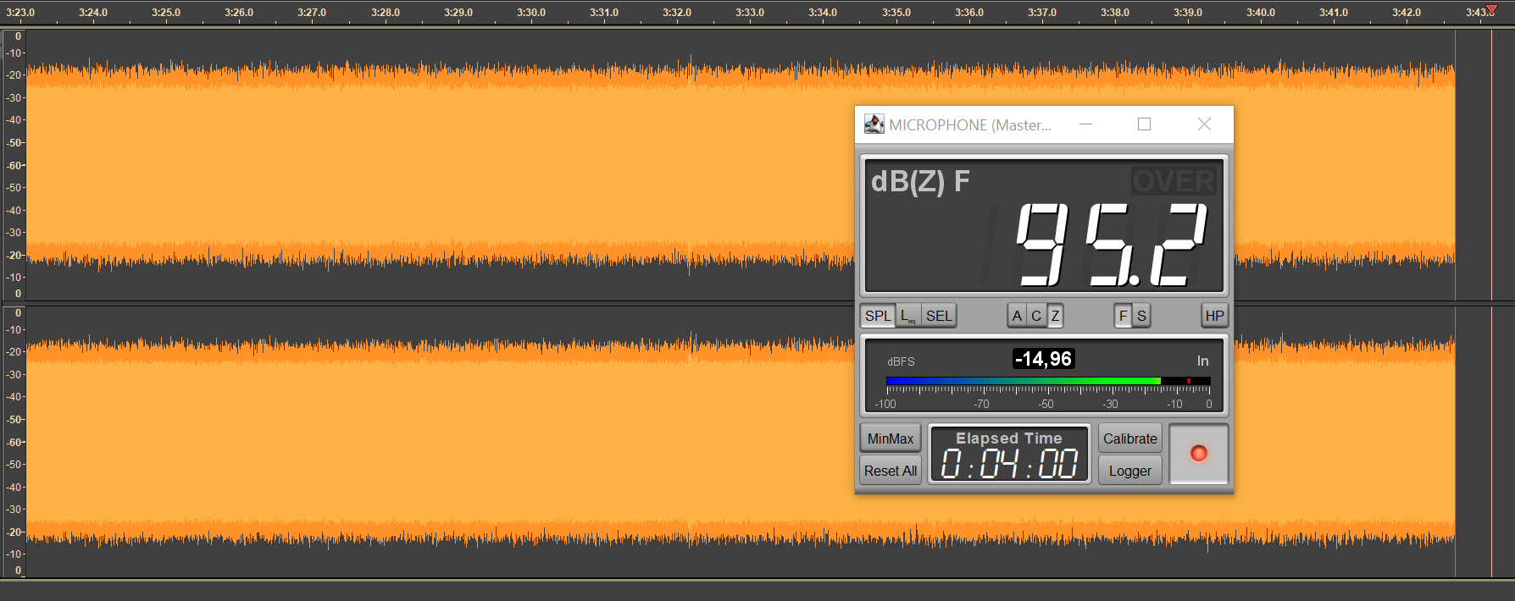The image size is (1515, 601).
Task: Close the MICROPHONE meter window
Action: coord(1204,124)
